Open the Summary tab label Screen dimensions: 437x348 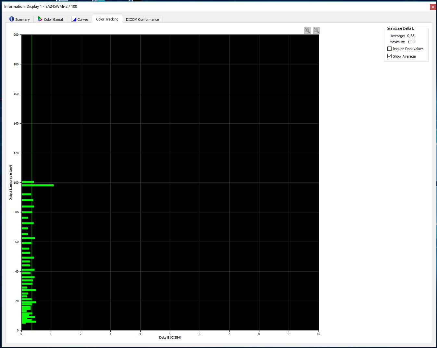tap(22, 20)
